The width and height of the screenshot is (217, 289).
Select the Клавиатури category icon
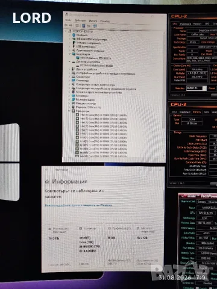pyautogui.click(x=74, y=77)
